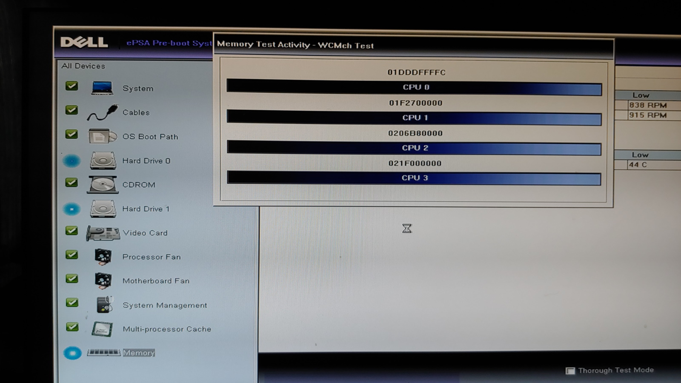The width and height of the screenshot is (681, 383).
Task: Click the All Devices heading
Action: (83, 66)
